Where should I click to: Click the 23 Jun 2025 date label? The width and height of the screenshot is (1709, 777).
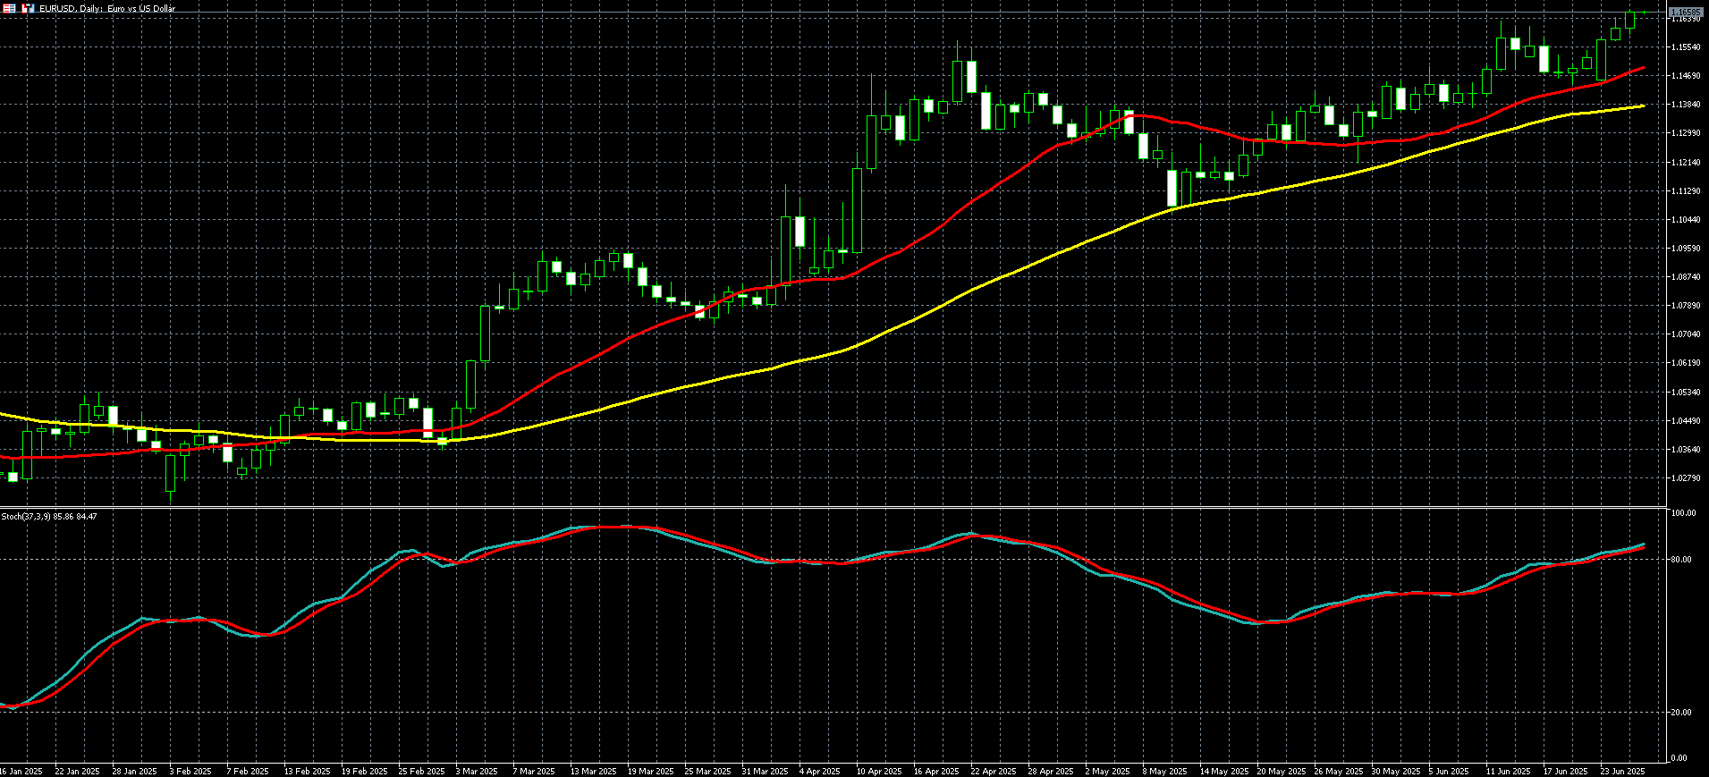[x=1622, y=771]
